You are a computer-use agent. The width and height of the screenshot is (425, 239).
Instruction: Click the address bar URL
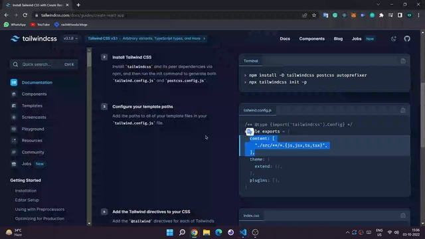82,15
